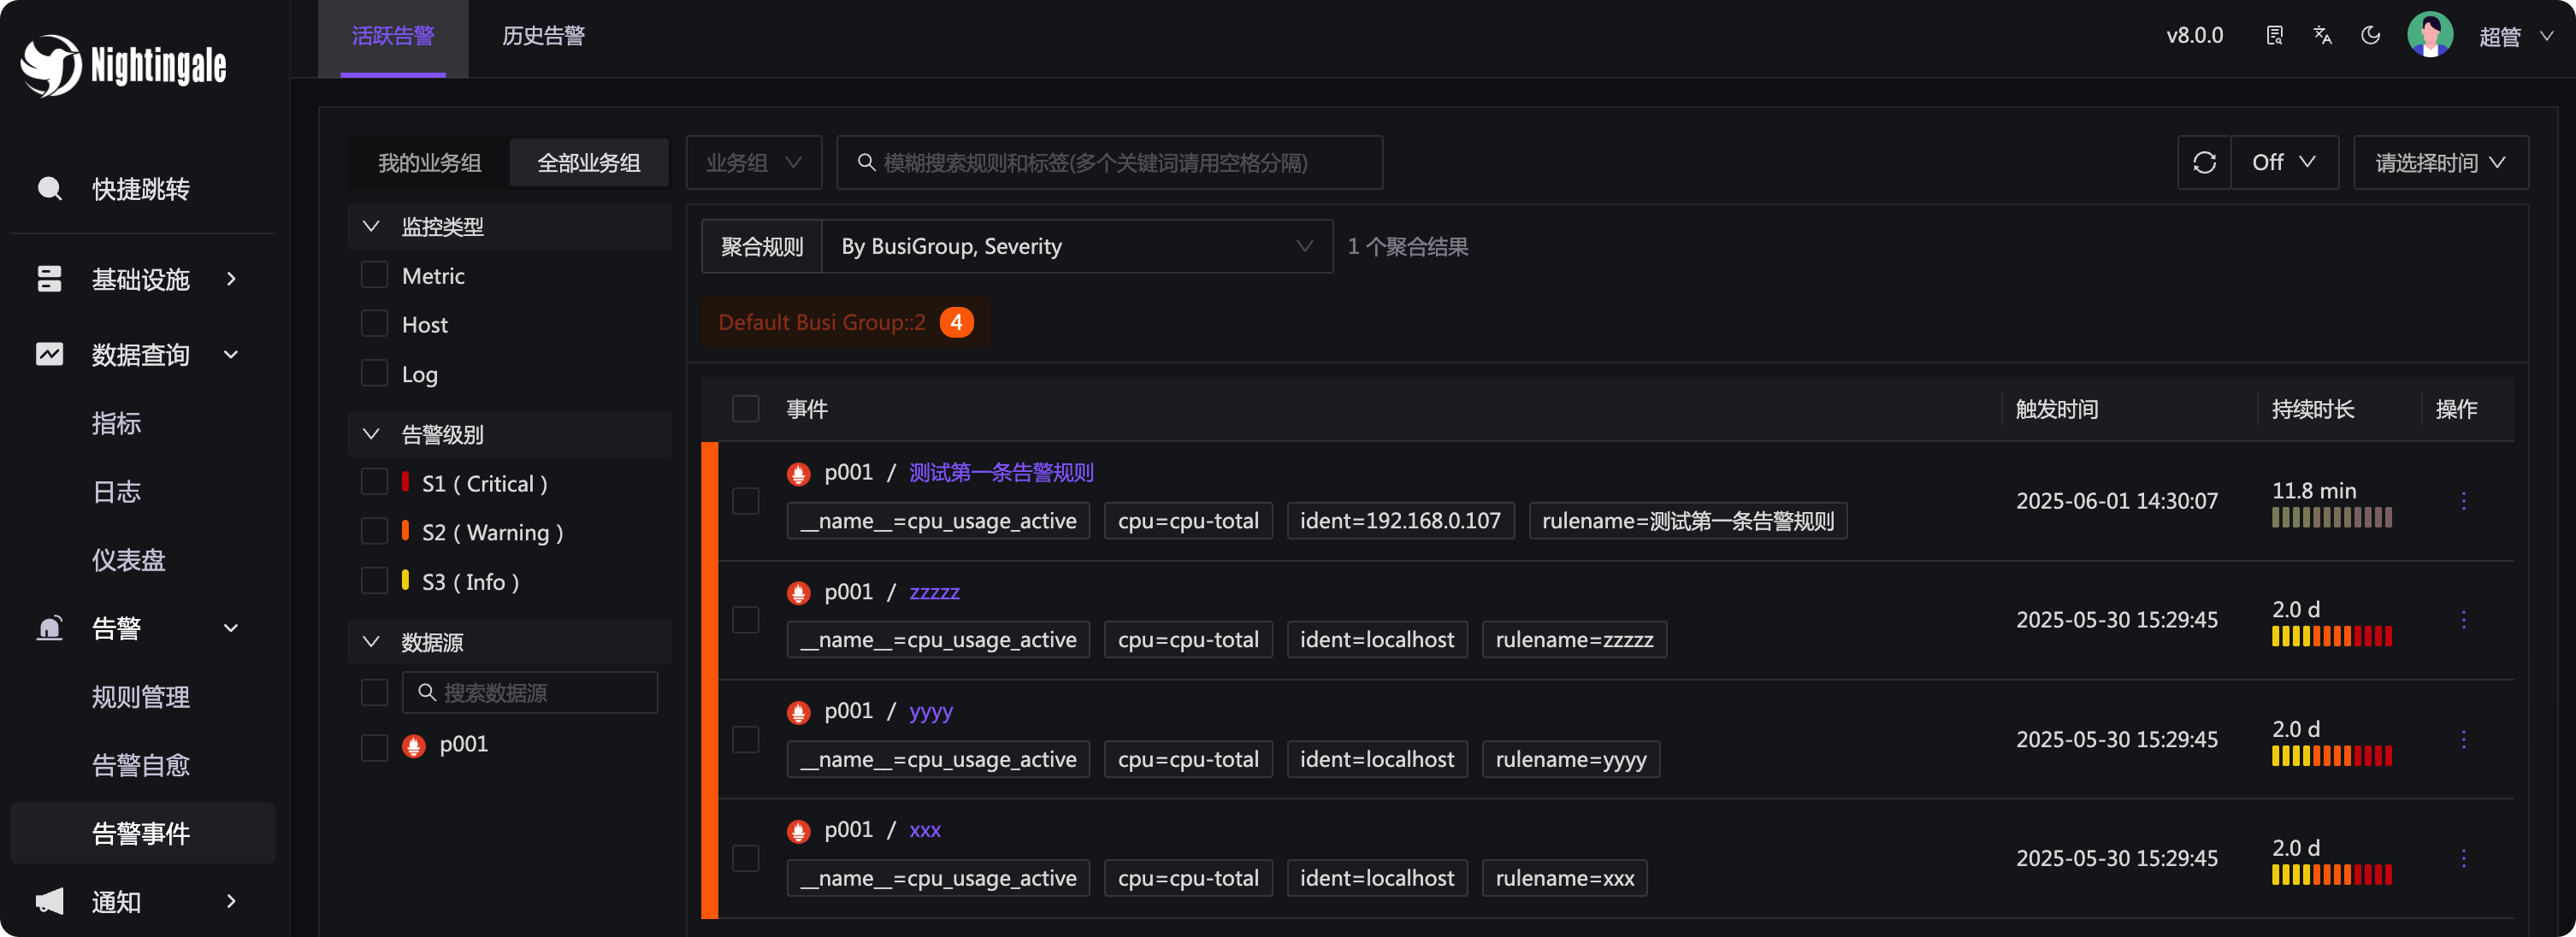Open the Off auto-refresh dropdown
Viewport: 2576px width, 937px height.
point(2283,162)
